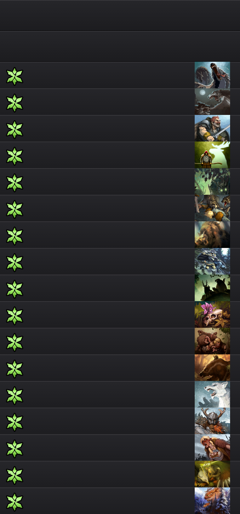Screen dimensions: 240x514
Task: Select the wolves under the moon artwork
Action: [212, 102]
